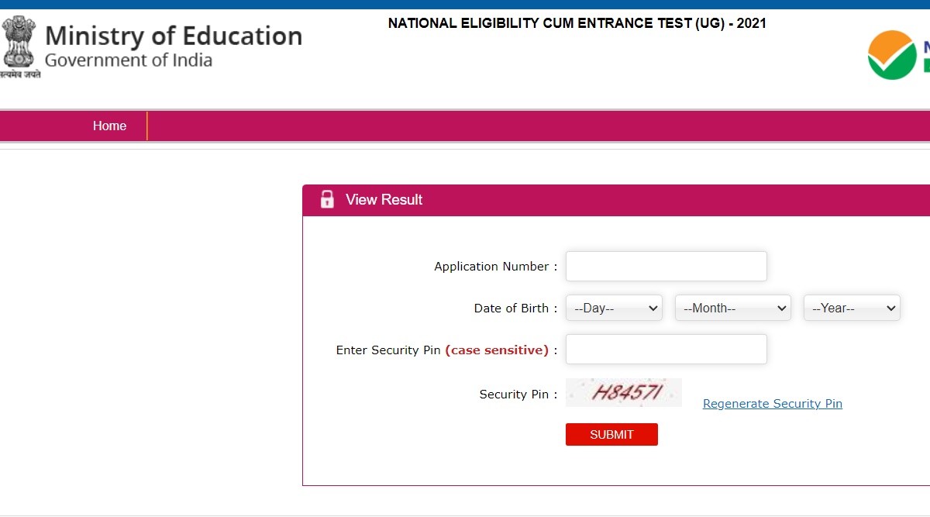
Task: Click the NTA checkmark logo
Action: pyautogui.click(x=892, y=55)
